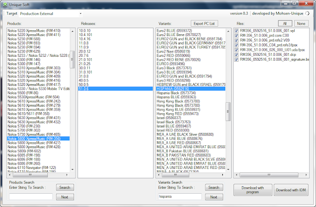Select HISPANIA (0592516) variant
The width and height of the screenshot is (316, 207).
[x=191, y=89]
